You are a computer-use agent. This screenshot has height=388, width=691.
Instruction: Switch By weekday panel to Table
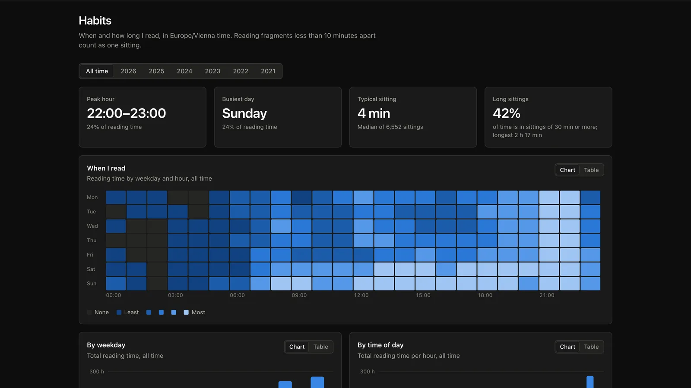coord(320,347)
